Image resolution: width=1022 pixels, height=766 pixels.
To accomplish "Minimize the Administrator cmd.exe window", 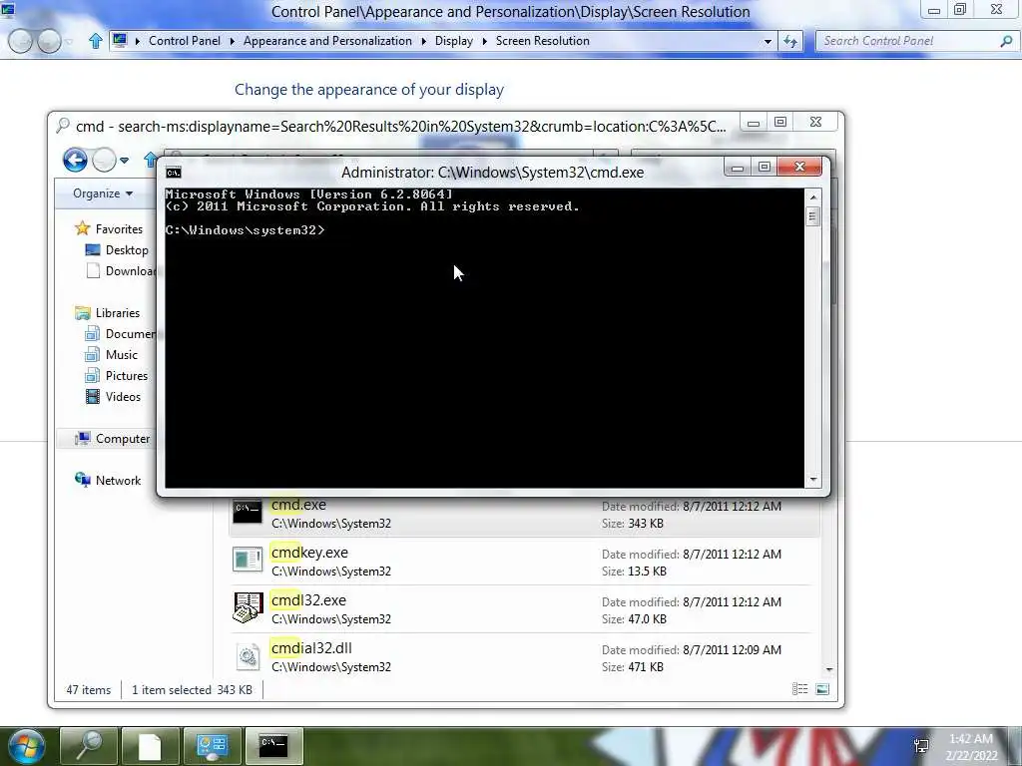I will (x=738, y=168).
